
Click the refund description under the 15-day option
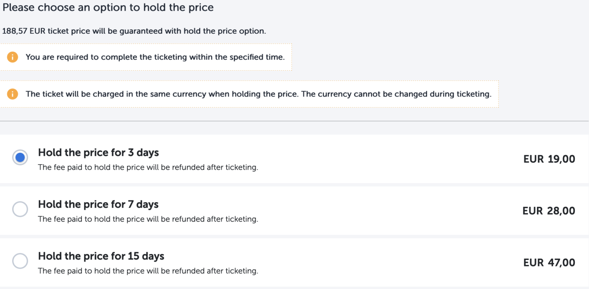pyautogui.click(x=148, y=271)
